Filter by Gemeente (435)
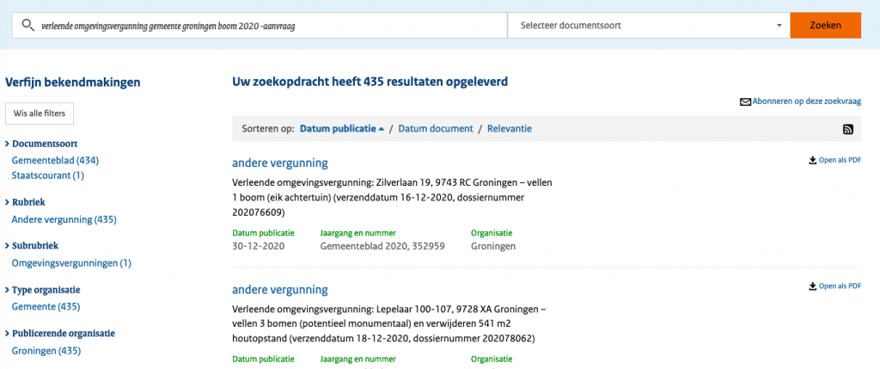880x369 pixels. [46, 307]
